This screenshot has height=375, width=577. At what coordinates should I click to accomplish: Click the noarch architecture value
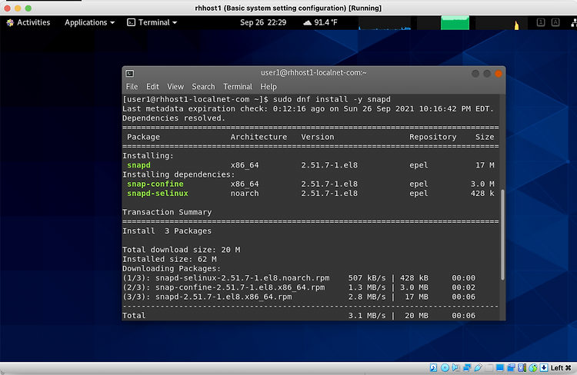click(245, 194)
